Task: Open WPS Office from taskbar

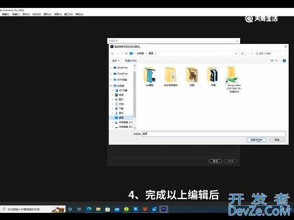Action: tap(145, 209)
